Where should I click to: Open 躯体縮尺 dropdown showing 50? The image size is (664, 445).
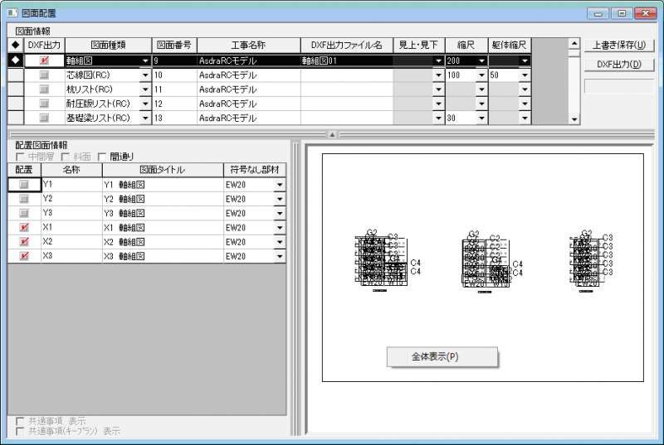coord(524,75)
